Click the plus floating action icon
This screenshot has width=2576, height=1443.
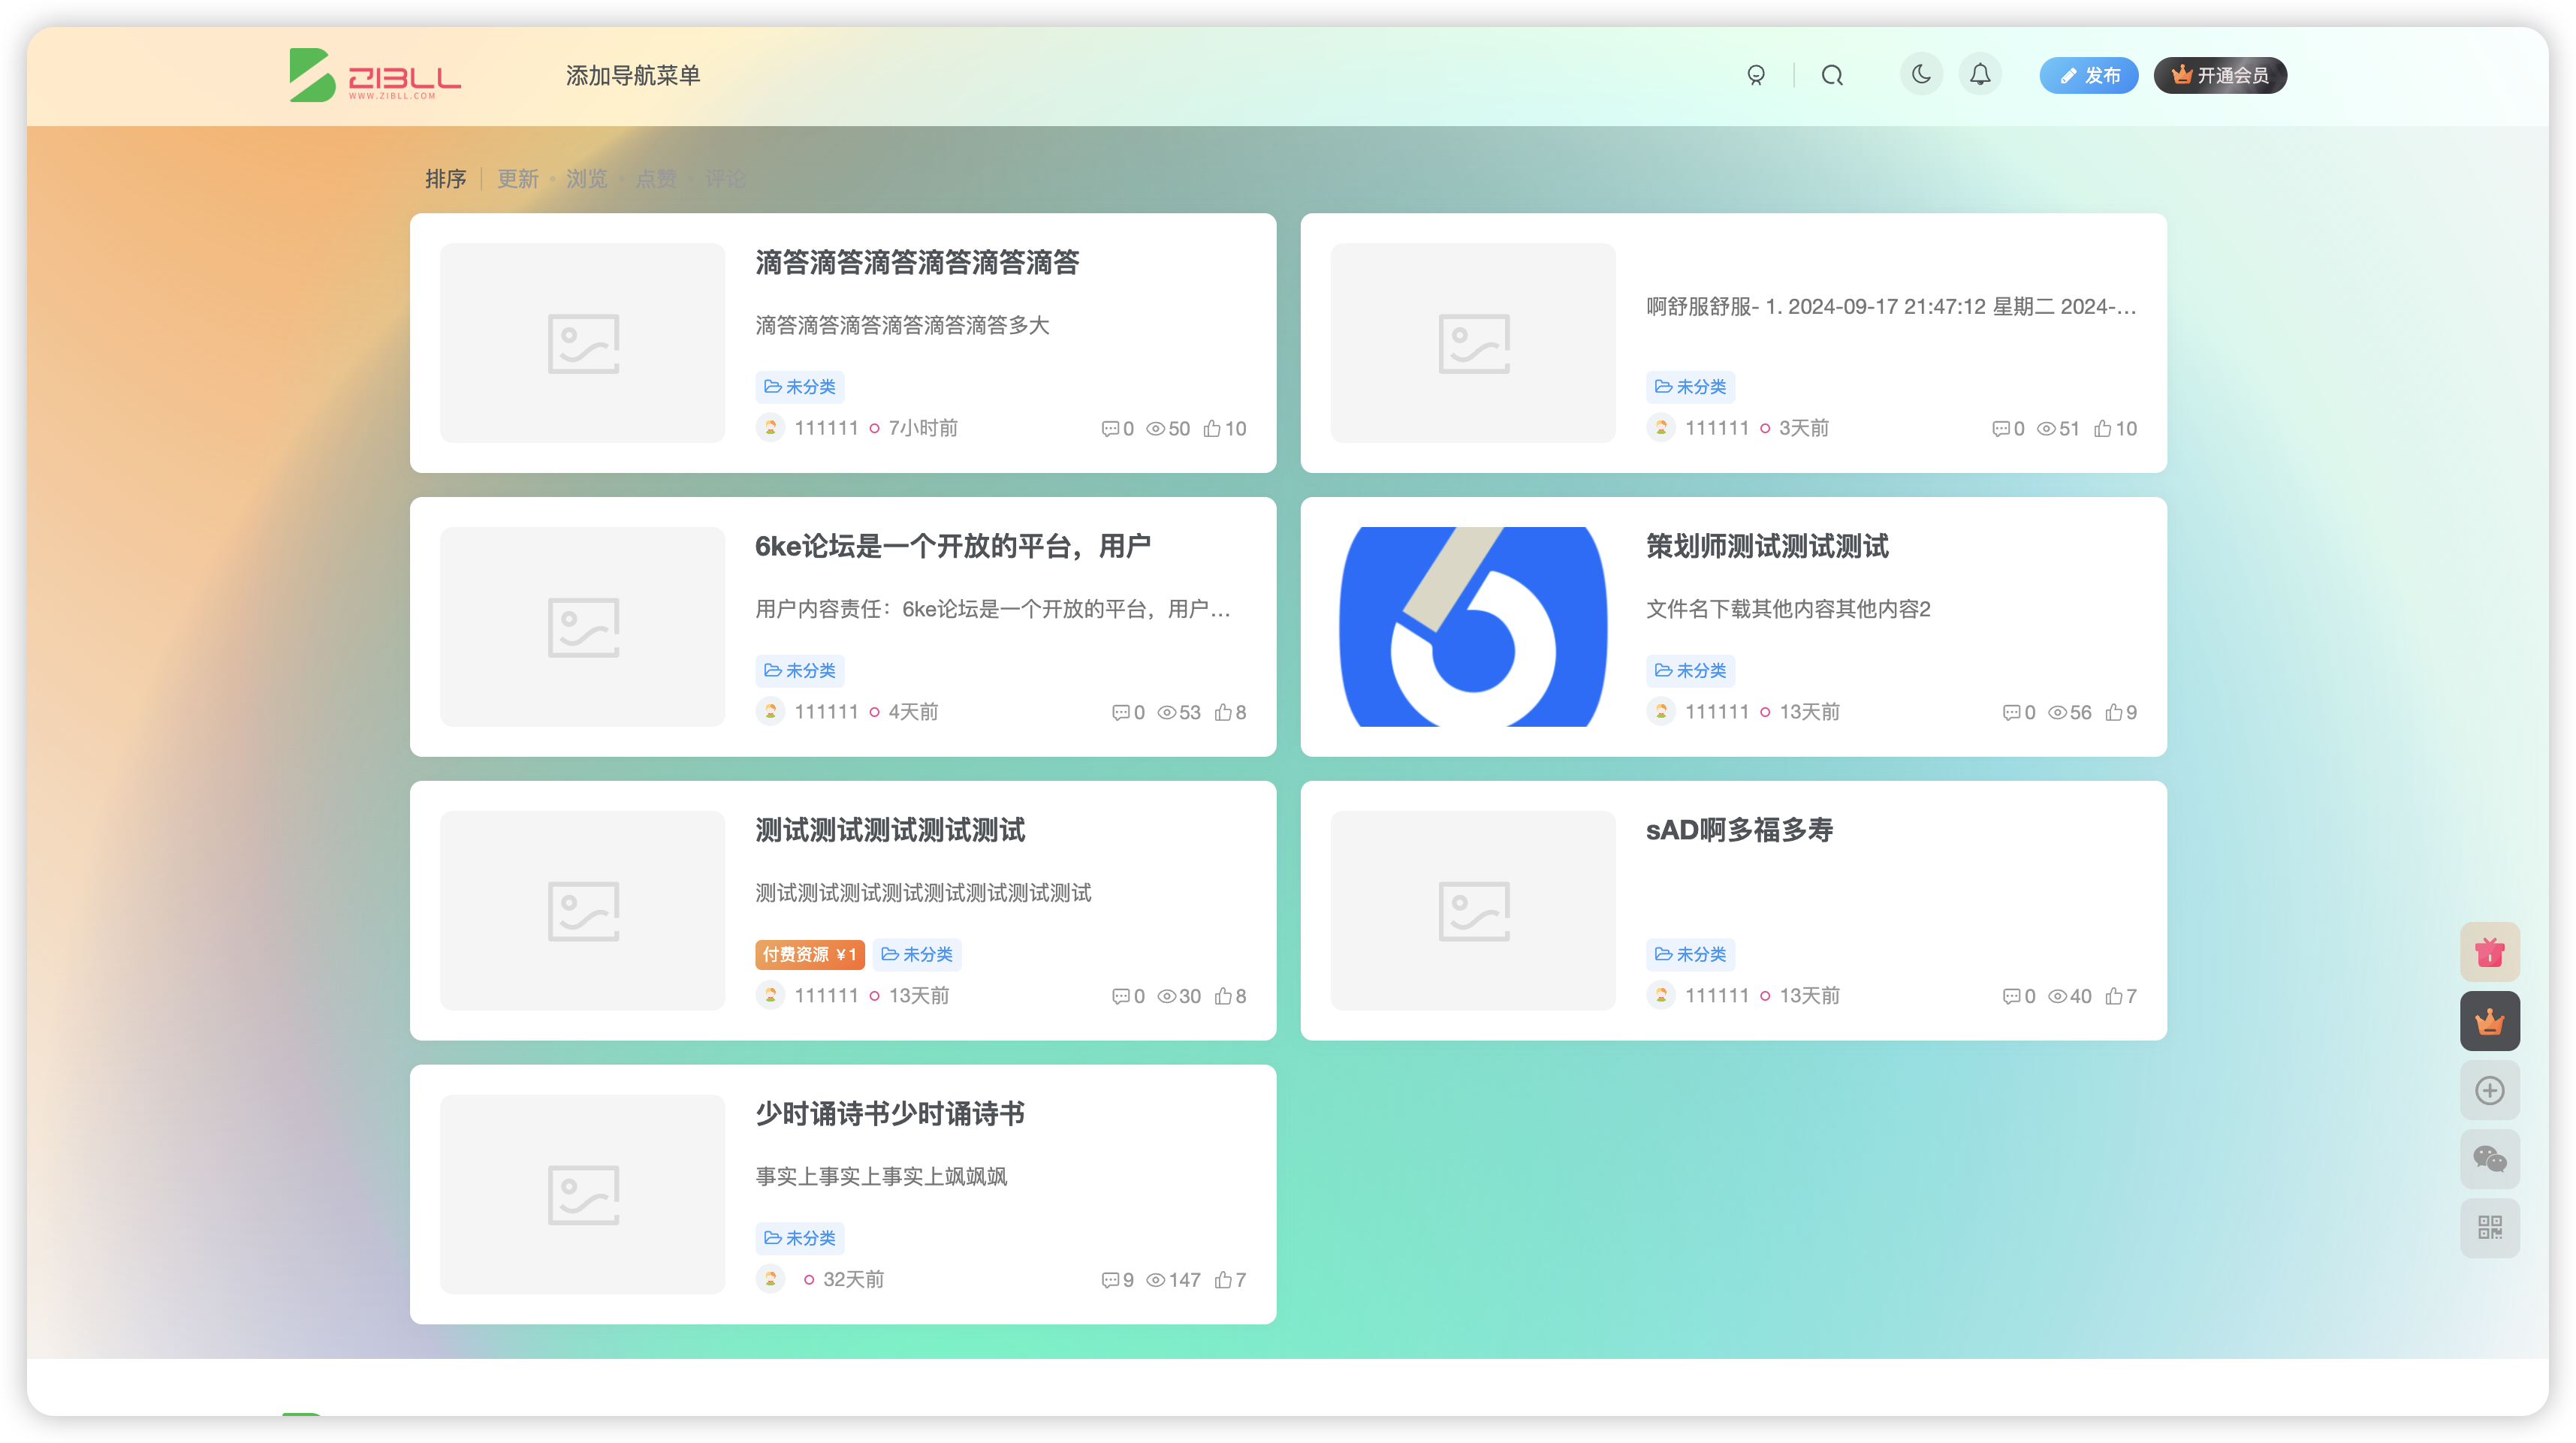2489,1090
